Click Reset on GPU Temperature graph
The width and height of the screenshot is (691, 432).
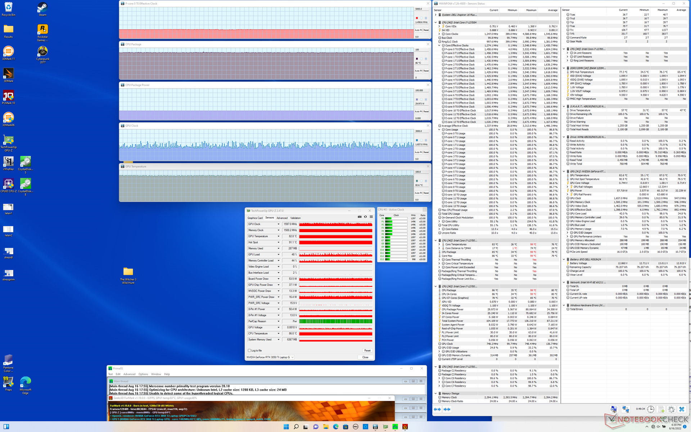426,193
